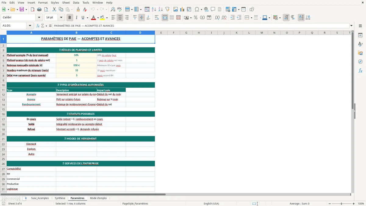Image resolution: width=366 pixels, height=206 pixels.
Task: Click font color red A swatch
Action: pyautogui.click(x=93, y=18)
